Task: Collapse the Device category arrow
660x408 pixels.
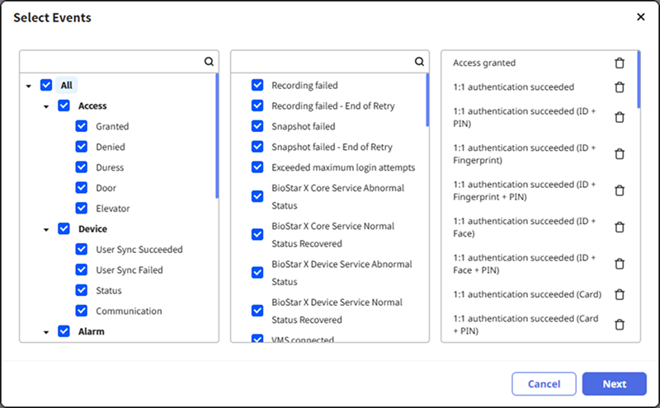Action: coord(46,229)
